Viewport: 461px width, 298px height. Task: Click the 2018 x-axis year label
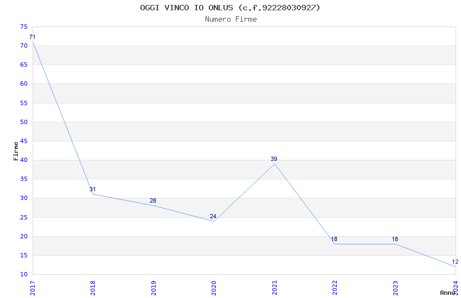(93, 288)
